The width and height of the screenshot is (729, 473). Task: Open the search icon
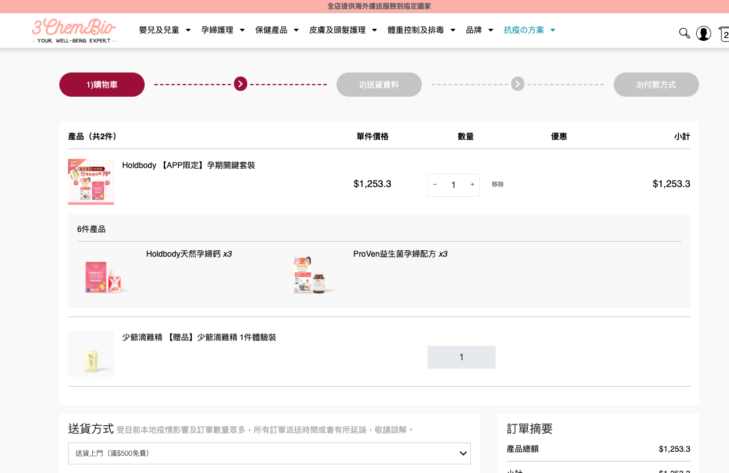point(684,33)
